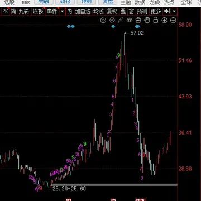Zoom out with the minus icon

173,20
